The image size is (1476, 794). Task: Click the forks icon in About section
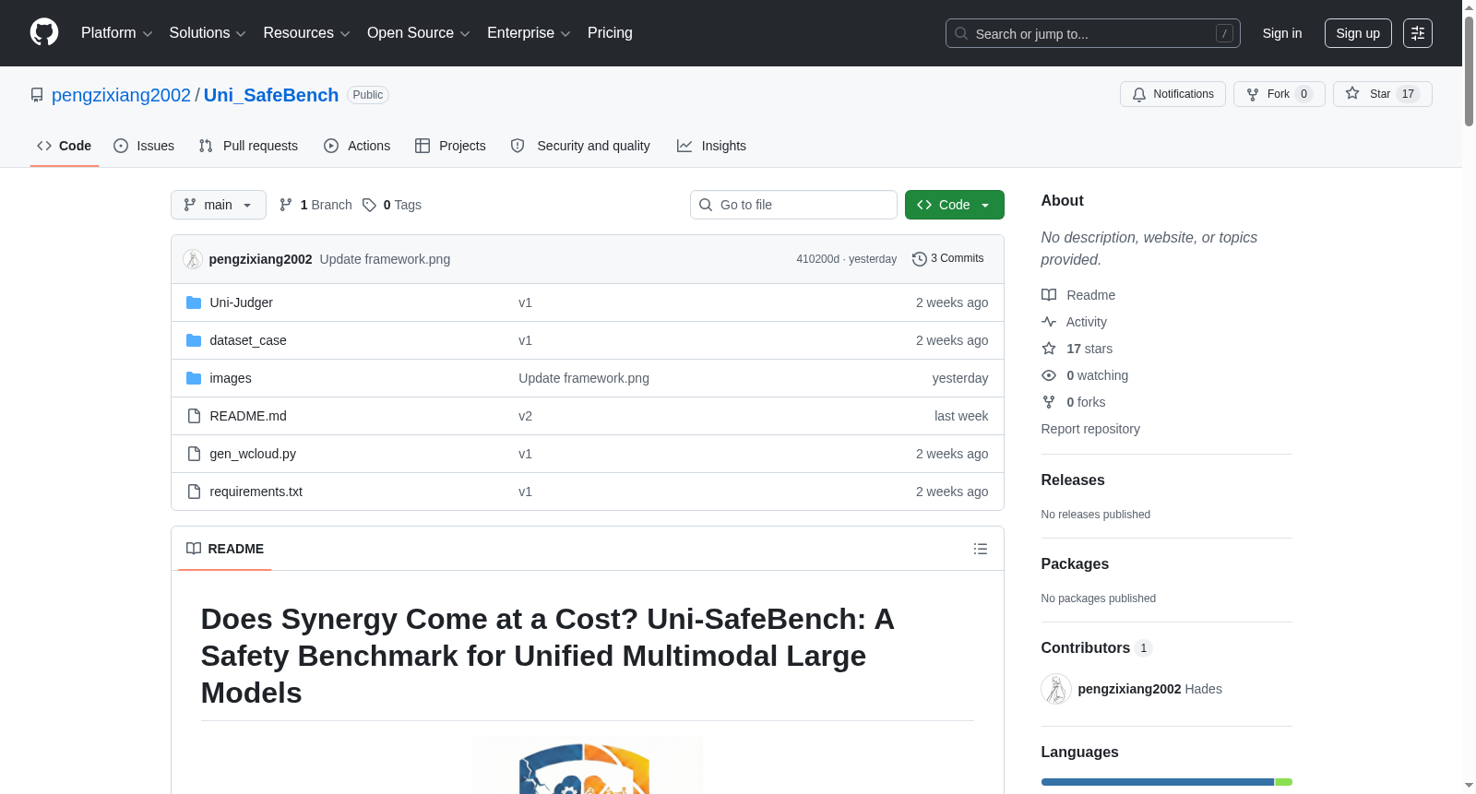click(1049, 402)
